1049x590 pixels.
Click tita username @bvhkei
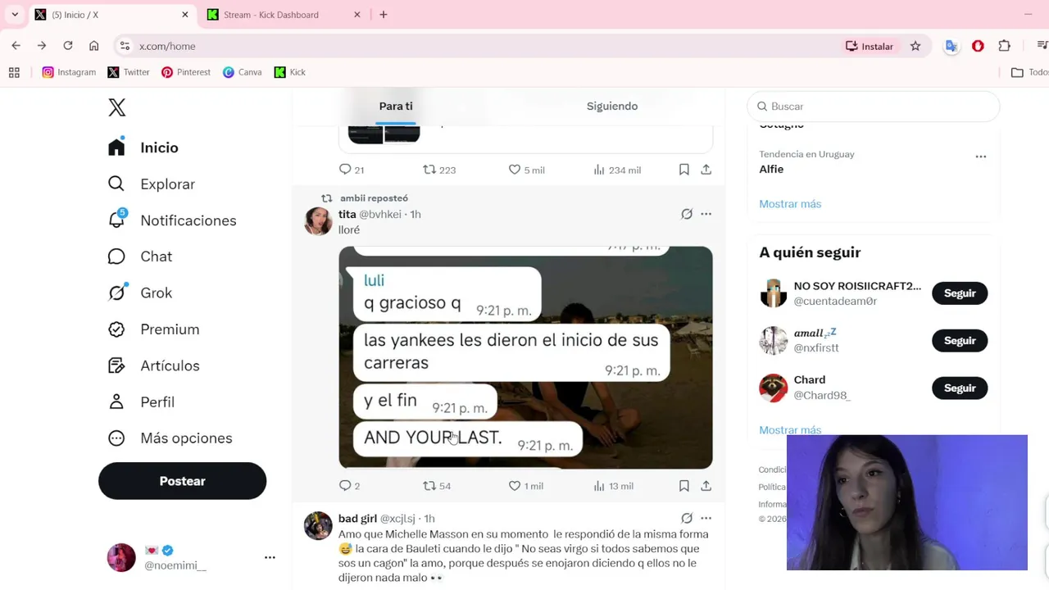(380, 214)
